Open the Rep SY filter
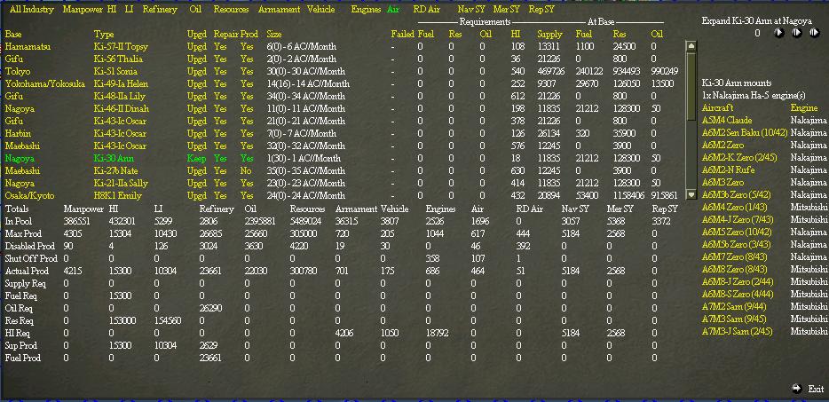 [541, 9]
